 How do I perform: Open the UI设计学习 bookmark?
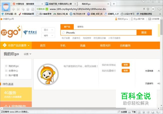(x=128, y=14)
